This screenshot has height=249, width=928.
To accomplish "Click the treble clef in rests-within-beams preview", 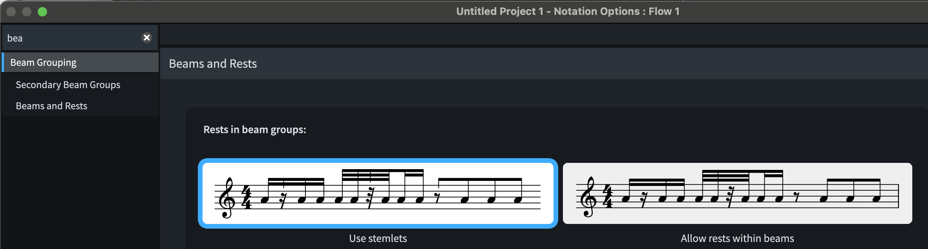I will click(588, 197).
